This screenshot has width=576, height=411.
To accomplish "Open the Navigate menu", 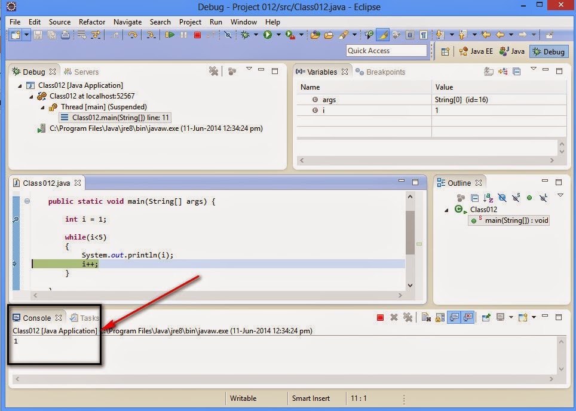I will 127,22.
